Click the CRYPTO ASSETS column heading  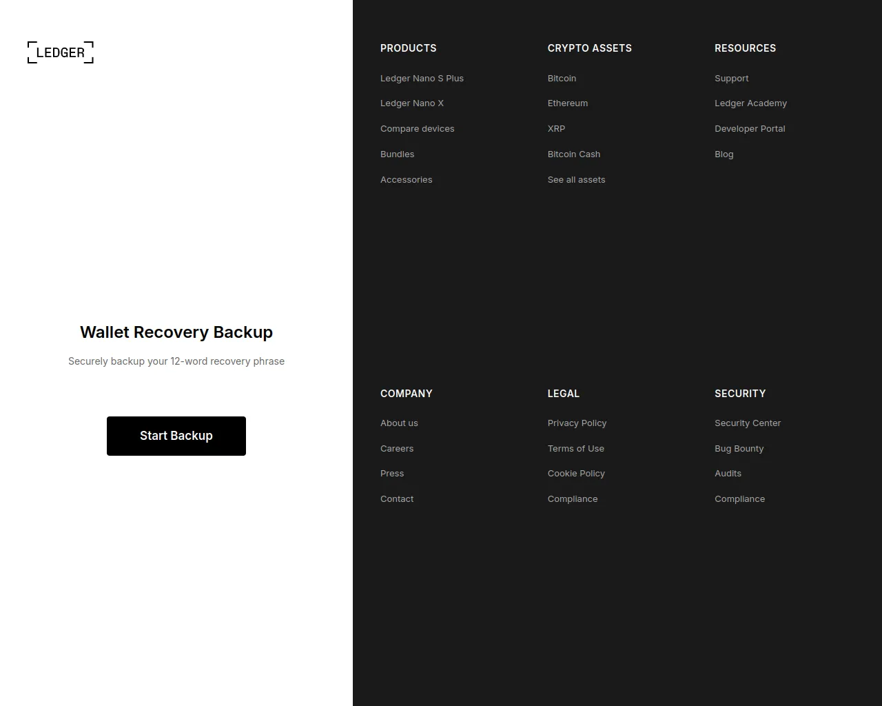point(589,48)
